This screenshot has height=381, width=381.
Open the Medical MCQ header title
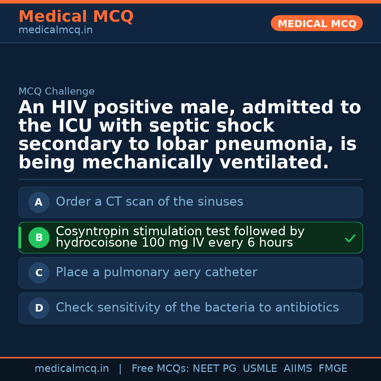pyautogui.click(x=76, y=17)
